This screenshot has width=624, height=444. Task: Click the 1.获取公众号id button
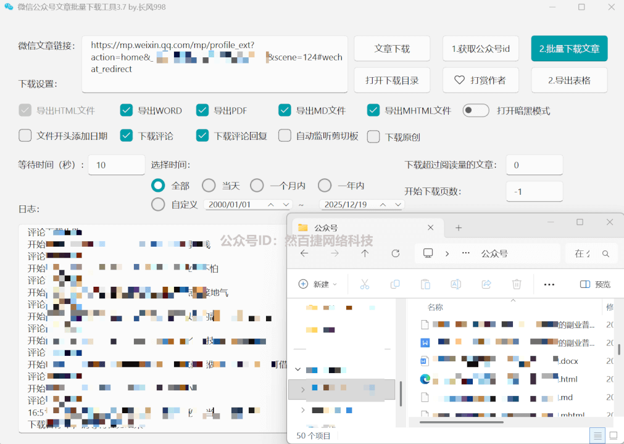click(480, 48)
